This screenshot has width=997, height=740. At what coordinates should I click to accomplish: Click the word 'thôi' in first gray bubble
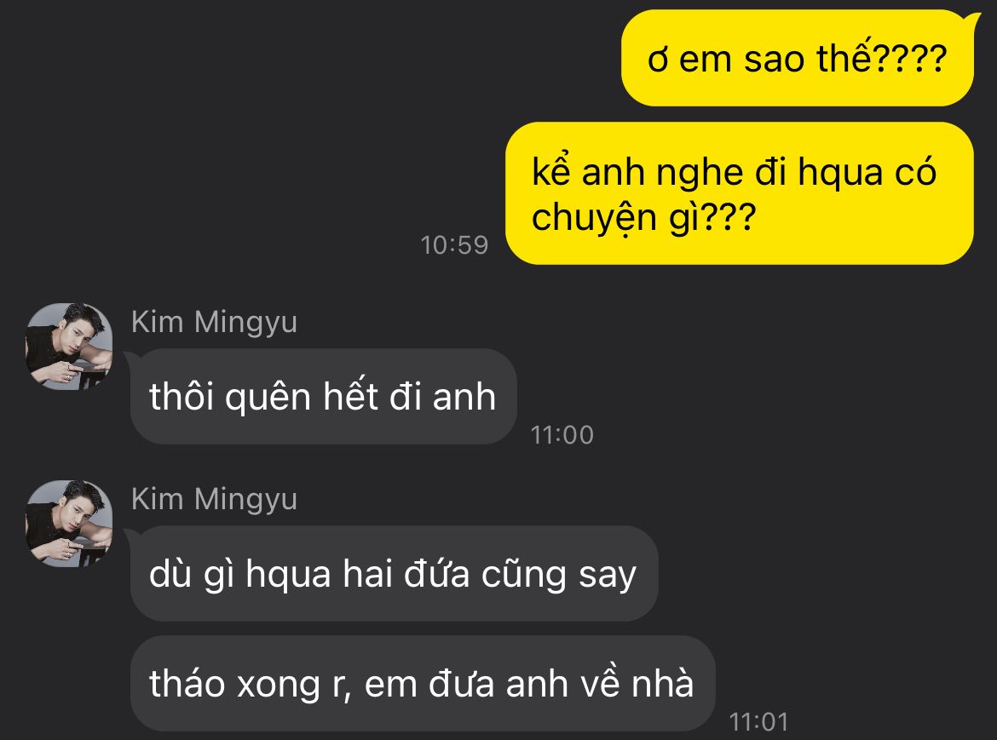(182, 396)
